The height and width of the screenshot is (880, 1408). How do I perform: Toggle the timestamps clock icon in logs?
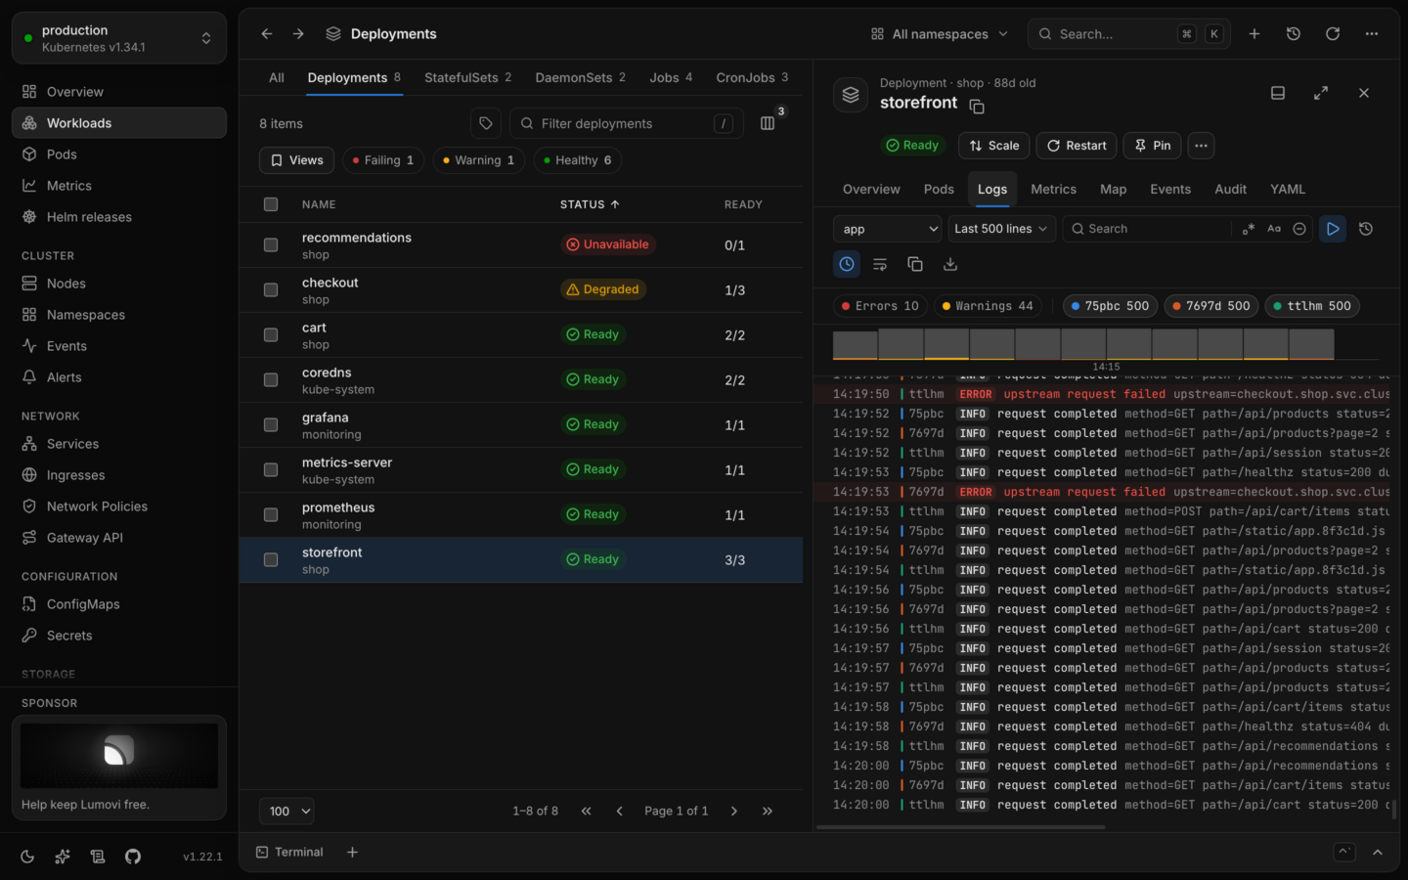(x=847, y=264)
